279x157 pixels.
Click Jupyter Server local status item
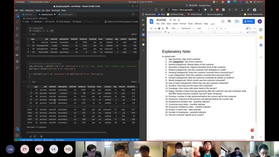point(110,140)
